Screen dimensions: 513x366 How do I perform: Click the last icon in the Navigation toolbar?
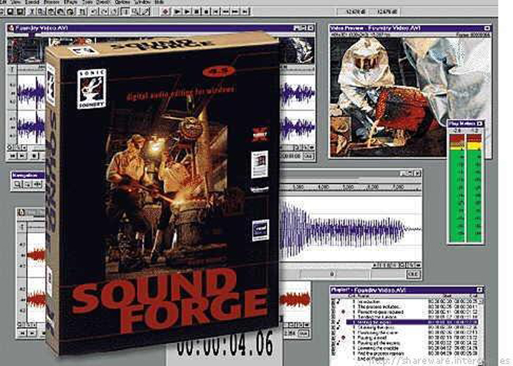pos(37,184)
